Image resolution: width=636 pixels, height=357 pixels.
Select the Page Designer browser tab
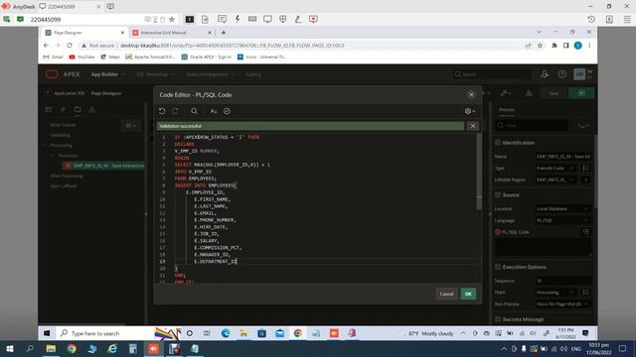pyautogui.click(x=83, y=33)
